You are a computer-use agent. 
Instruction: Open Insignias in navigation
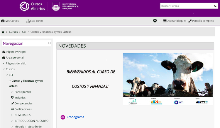pyautogui.click(x=20, y=98)
